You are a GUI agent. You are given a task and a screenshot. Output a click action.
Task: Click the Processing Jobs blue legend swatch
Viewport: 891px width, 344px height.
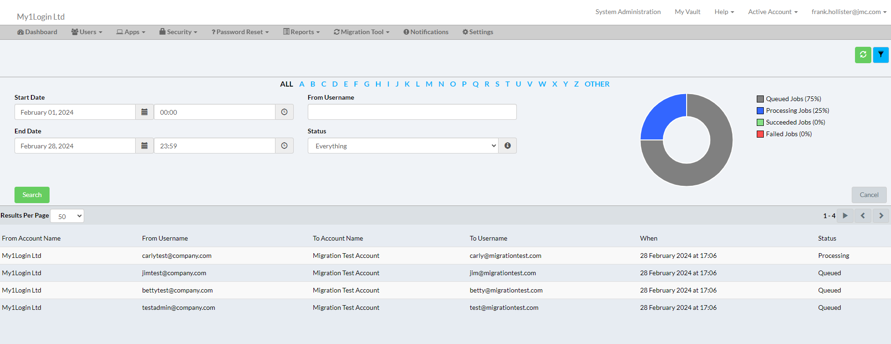pyautogui.click(x=760, y=111)
